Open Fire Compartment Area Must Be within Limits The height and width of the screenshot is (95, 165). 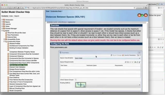[x=24, y=72]
